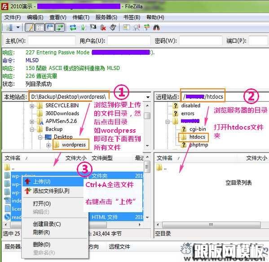The width and height of the screenshot is (269, 262).
Task: Expand the $RECYCLE.BIN folder node
Action: (32, 106)
